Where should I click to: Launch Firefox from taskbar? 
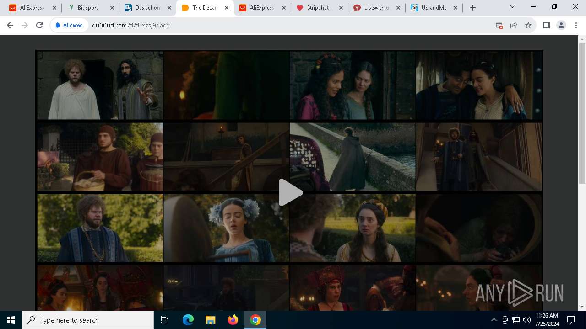(x=233, y=320)
